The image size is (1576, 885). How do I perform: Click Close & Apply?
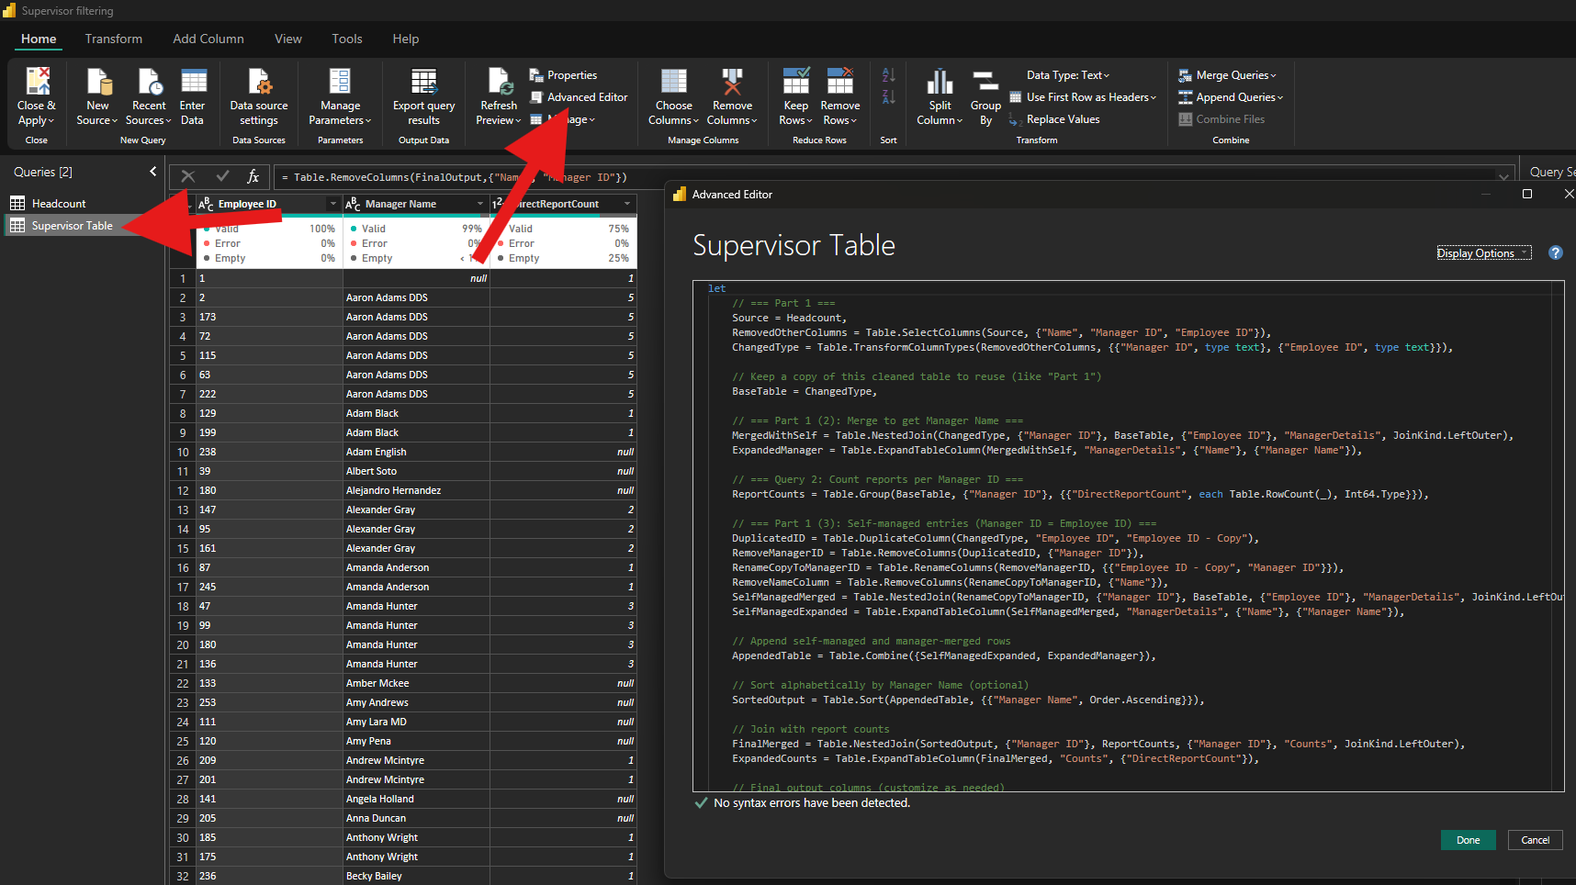pyautogui.click(x=36, y=95)
